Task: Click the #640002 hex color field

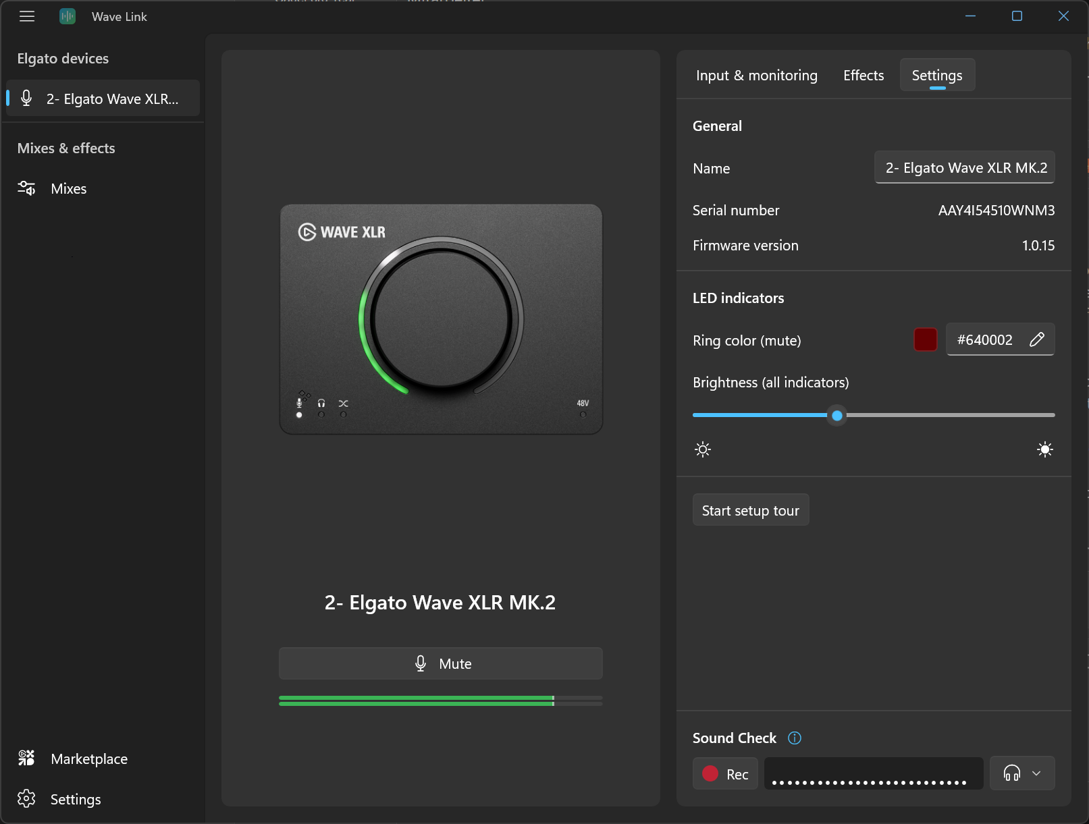Action: (1000, 339)
